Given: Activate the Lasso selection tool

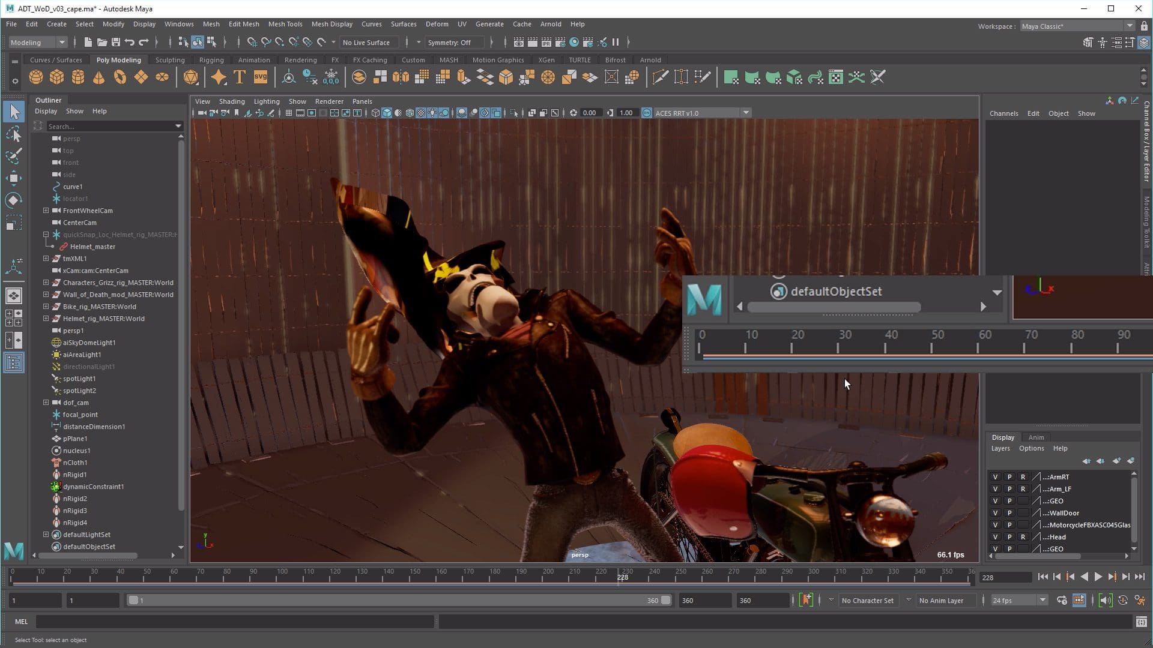Looking at the screenshot, I should (x=14, y=134).
